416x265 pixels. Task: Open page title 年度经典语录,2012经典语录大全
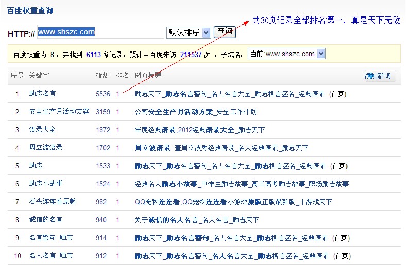tap(199, 130)
